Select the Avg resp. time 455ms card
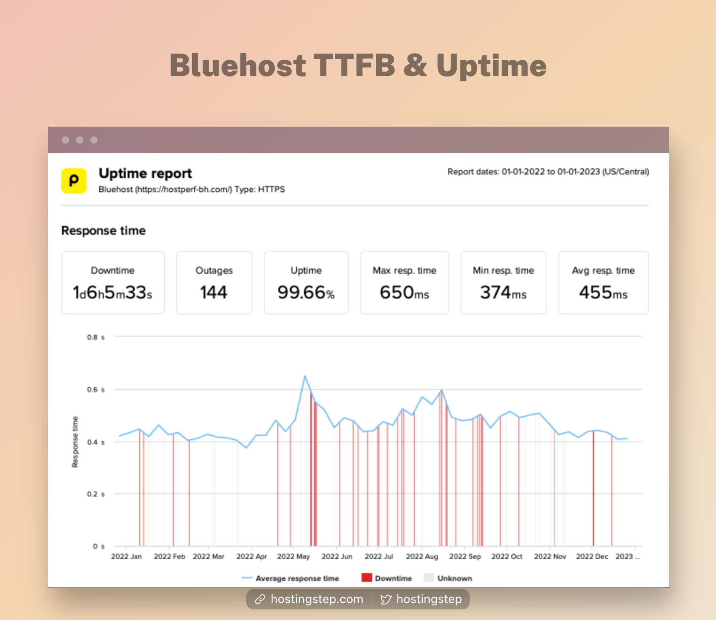The width and height of the screenshot is (716, 620). pyautogui.click(x=603, y=283)
